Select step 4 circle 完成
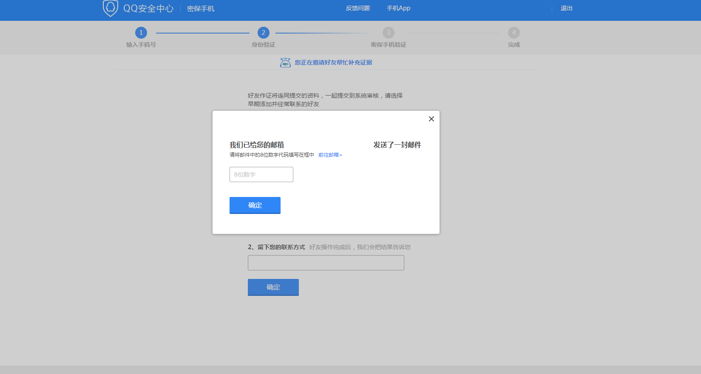701x374 pixels. tap(514, 33)
